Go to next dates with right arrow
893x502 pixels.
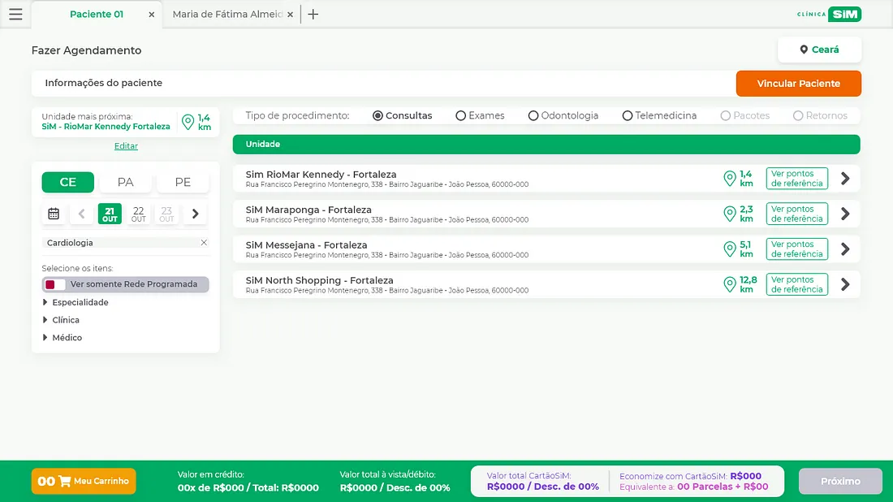click(x=195, y=214)
